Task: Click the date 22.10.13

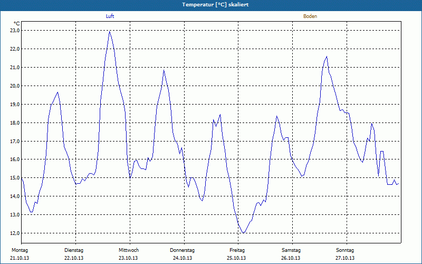Action: (74, 258)
